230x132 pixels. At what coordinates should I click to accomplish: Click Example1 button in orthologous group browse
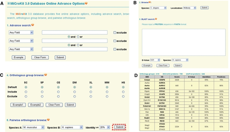click(18, 105)
